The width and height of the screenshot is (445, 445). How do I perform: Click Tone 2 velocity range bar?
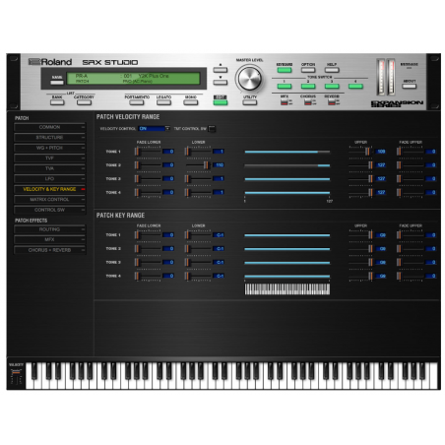pyautogui.click(x=287, y=165)
